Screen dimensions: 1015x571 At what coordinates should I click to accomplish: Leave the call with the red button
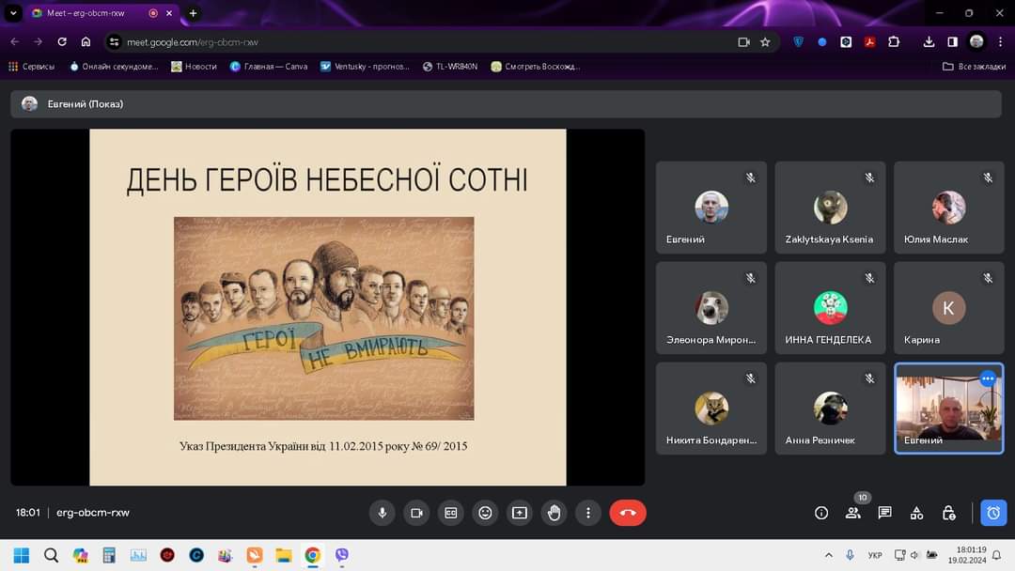tap(628, 513)
